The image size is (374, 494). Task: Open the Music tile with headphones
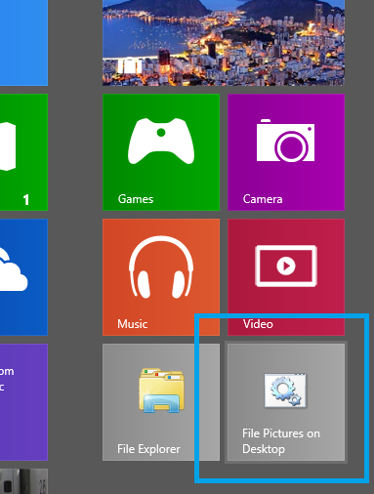161,277
